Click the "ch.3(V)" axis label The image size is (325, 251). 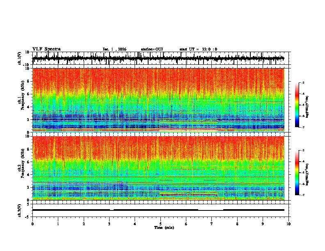pos(20,210)
